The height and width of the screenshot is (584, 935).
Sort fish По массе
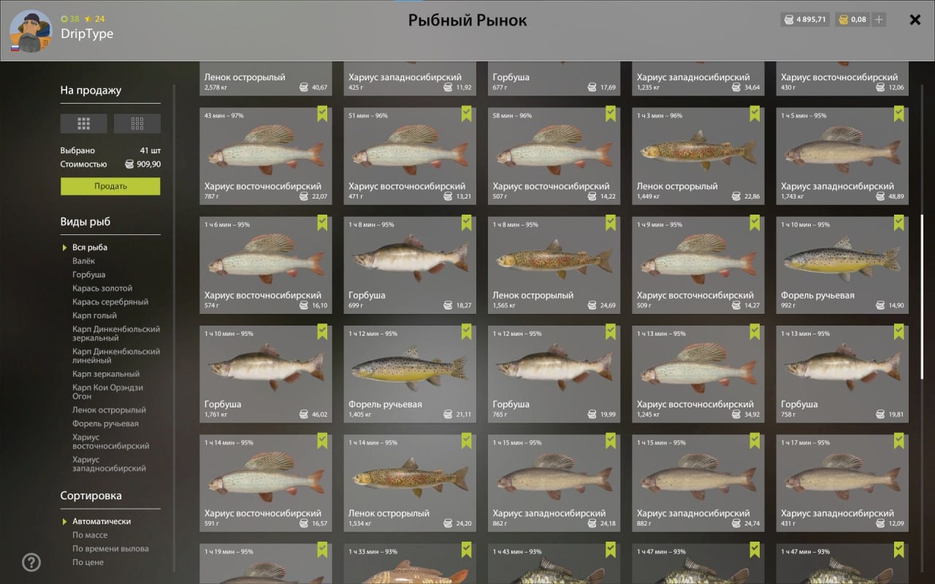click(90, 535)
